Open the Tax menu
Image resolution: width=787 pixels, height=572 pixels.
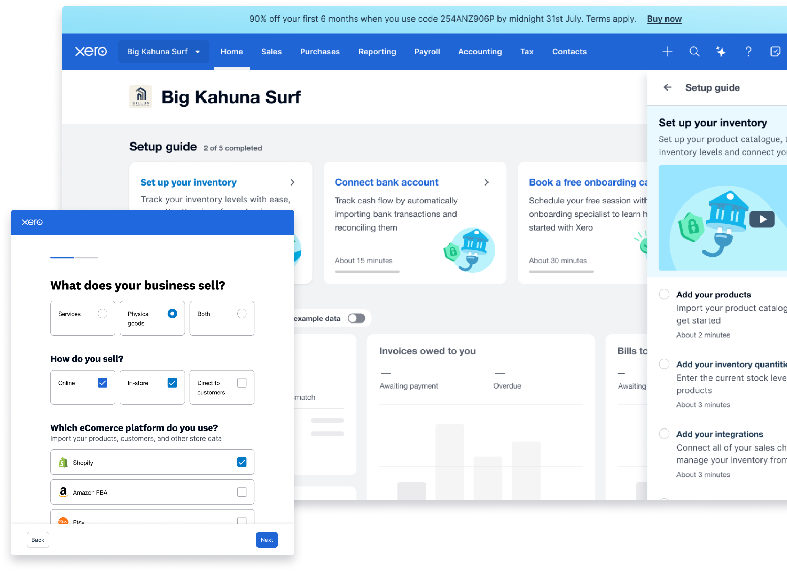tap(526, 52)
